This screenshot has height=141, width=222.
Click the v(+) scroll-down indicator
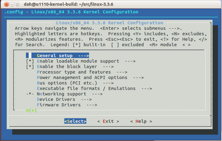31,110
